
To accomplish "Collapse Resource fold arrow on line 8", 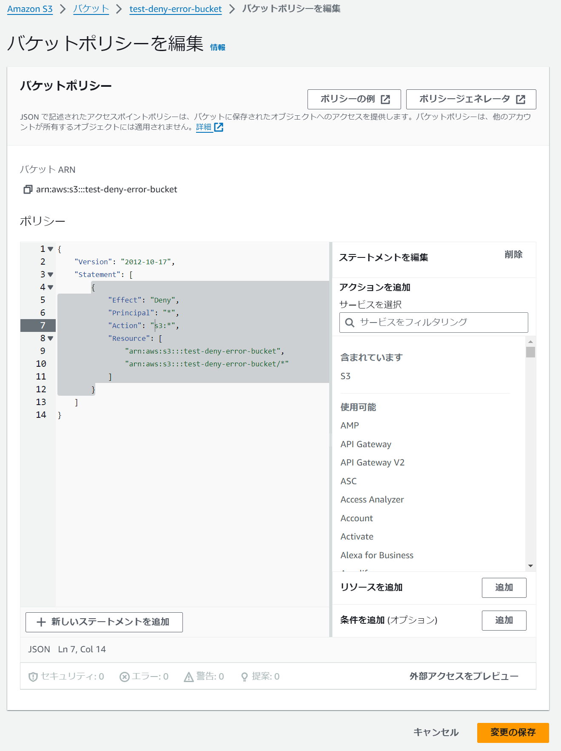I will click(x=51, y=338).
